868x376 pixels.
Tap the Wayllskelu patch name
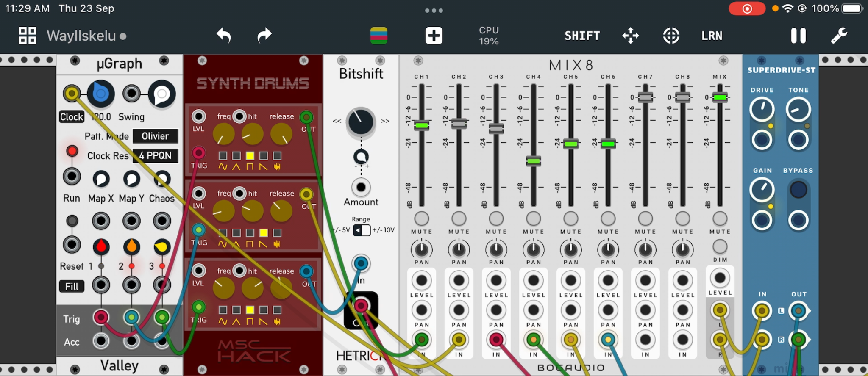point(81,36)
